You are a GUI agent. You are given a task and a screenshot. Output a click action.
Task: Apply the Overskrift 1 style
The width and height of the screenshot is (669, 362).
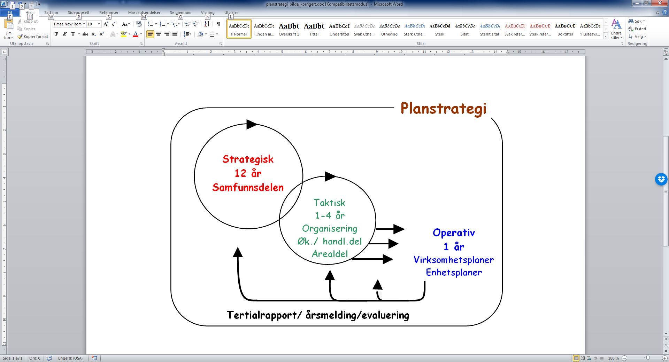pos(289,29)
